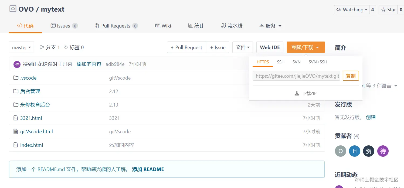Open the index.html file

tap(32, 145)
